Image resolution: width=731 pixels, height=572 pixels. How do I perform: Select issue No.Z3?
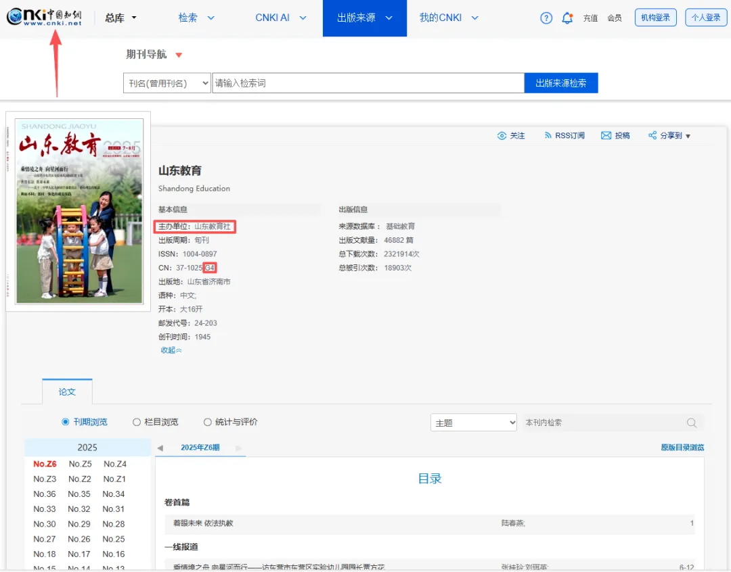point(45,479)
